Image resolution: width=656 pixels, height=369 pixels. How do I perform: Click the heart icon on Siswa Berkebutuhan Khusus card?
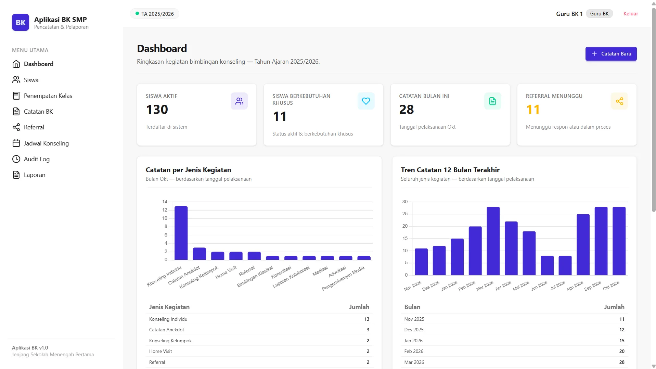(x=366, y=101)
